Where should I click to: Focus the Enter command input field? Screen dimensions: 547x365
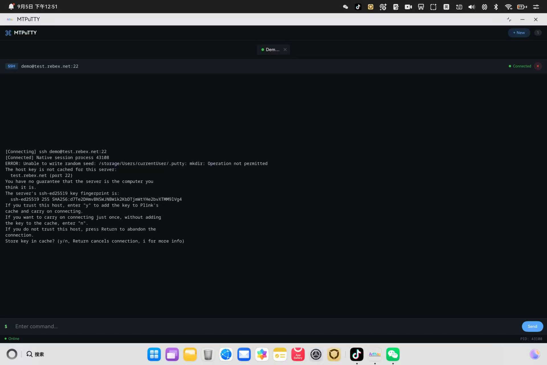click(x=266, y=326)
